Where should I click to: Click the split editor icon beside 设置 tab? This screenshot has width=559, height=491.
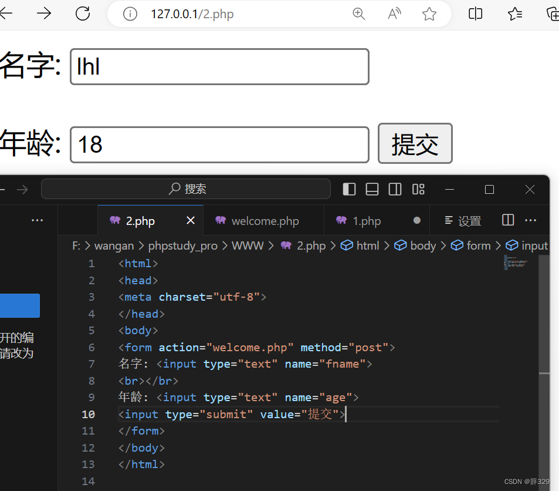(x=507, y=220)
